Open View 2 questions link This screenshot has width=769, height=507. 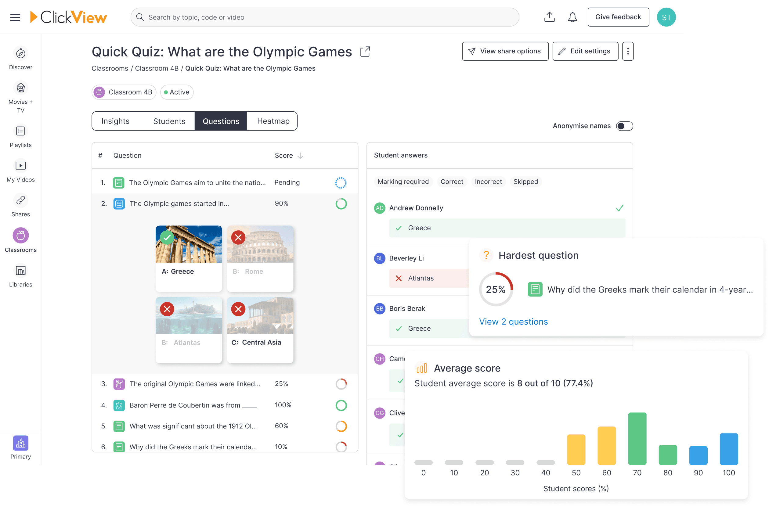coord(513,322)
